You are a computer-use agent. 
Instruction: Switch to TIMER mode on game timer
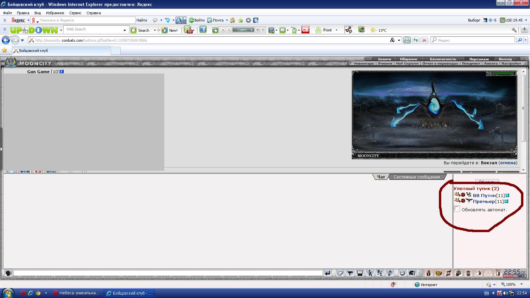[520, 276]
